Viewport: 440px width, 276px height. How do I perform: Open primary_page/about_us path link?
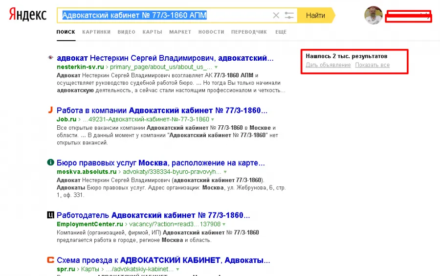click(161, 67)
